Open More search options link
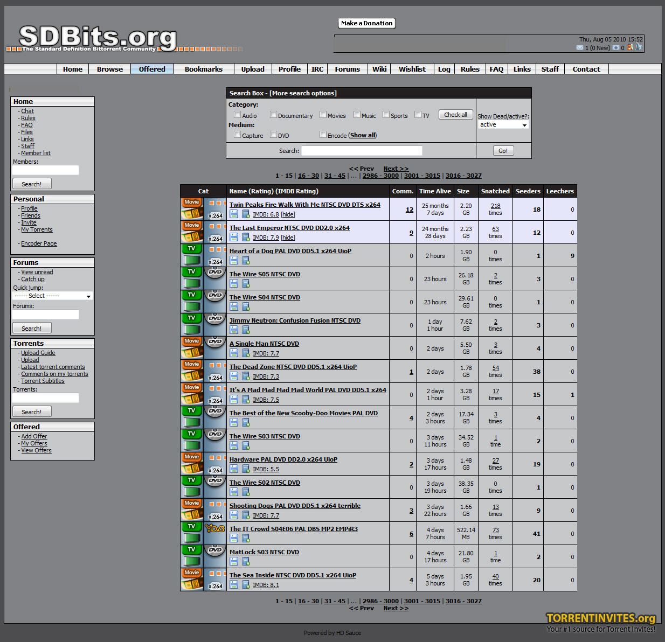665x642 pixels. [x=303, y=93]
